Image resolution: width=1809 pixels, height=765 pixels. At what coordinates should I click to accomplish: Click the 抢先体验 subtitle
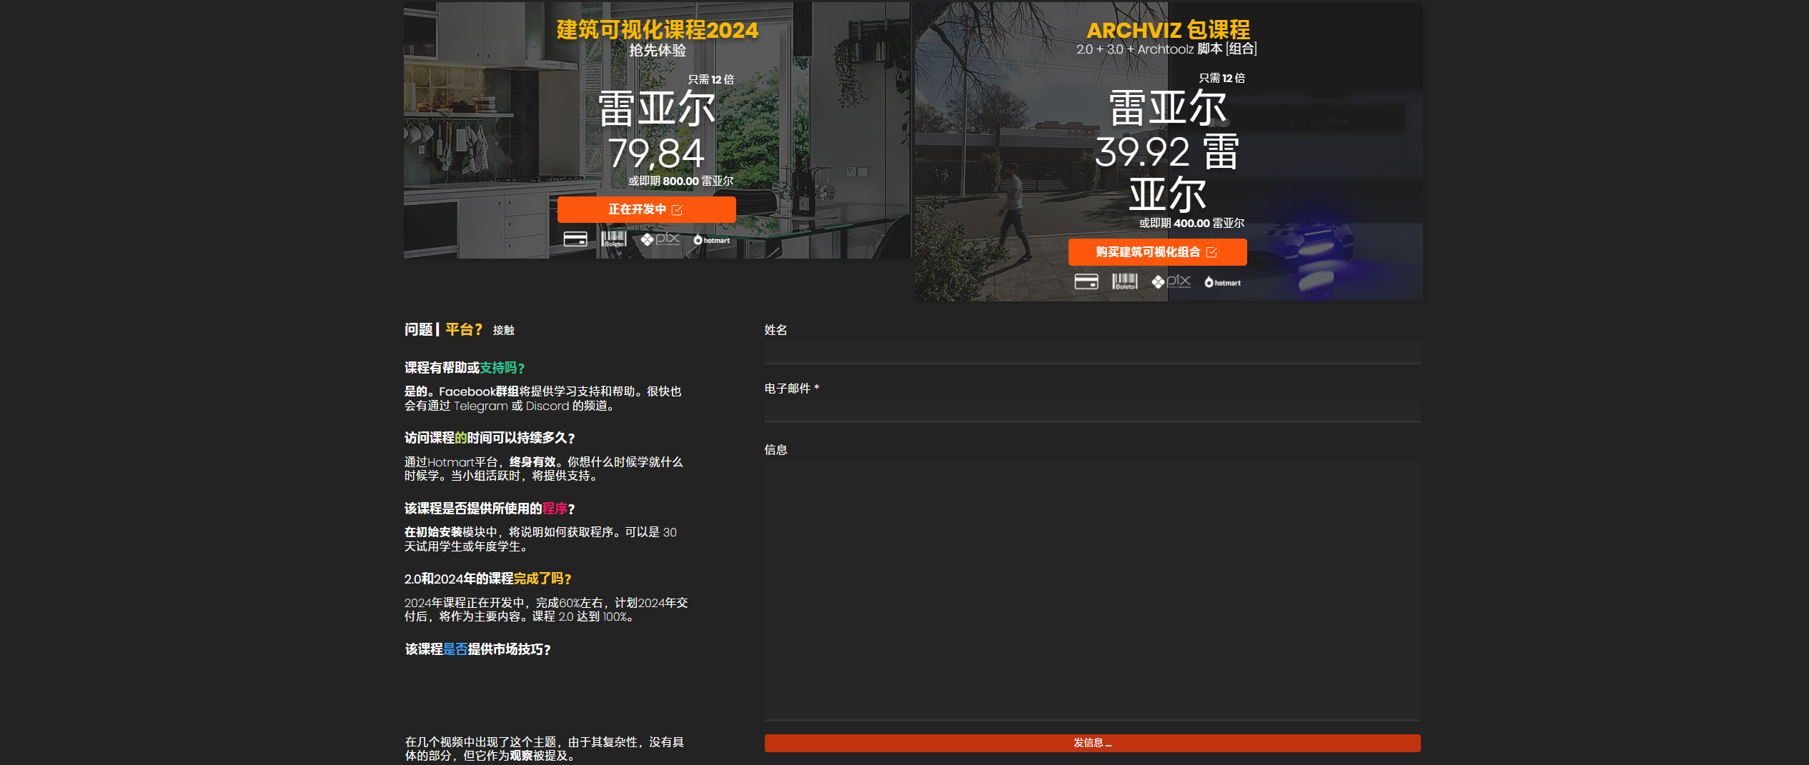(x=658, y=51)
